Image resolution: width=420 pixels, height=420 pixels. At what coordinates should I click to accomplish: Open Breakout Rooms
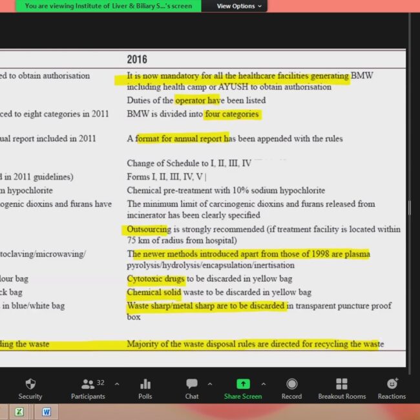coord(342,388)
